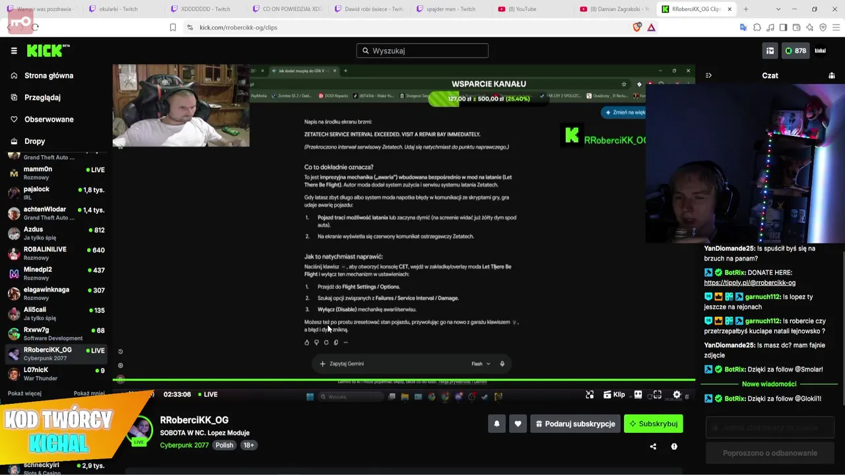Open the Kick sidebar hamburger menu
This screenshot has height=475, width=845.
[14, 51]
